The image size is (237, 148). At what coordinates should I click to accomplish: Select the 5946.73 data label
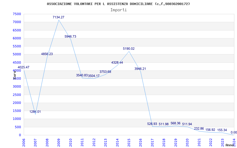[71, 36]
